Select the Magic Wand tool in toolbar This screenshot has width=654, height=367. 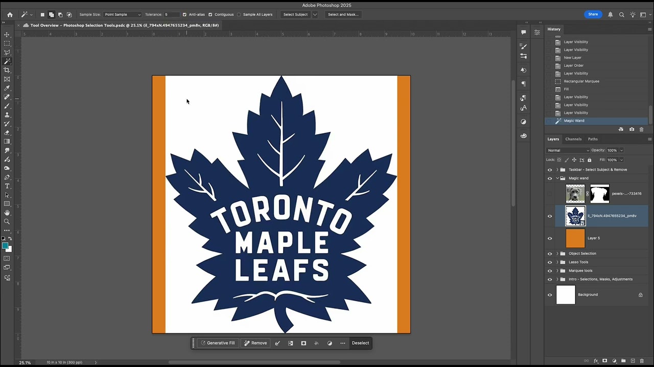point(7,61)
